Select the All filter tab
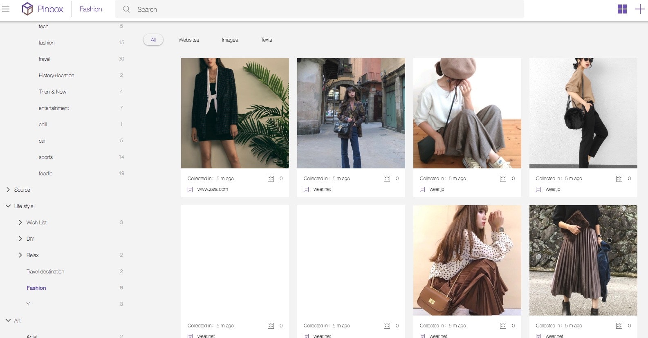Image resolution: width=648 pixels, height=338 pixels. [153, 40]
